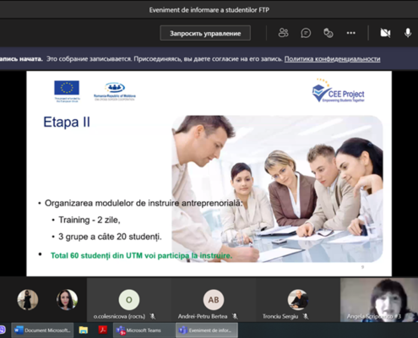The width and height of the screenshot is (418, 338).
Task: Select the dark-haired woman participant avatar
Action: point(67,300)
